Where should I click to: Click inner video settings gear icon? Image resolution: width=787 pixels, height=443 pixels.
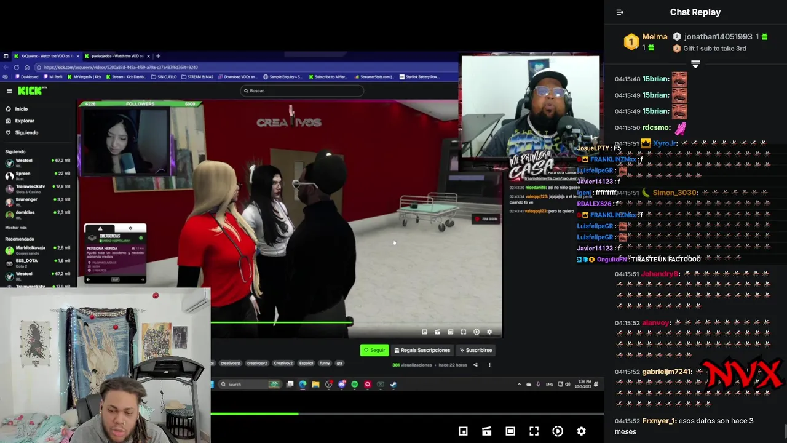pyautogui.click(x=489, y=332)
